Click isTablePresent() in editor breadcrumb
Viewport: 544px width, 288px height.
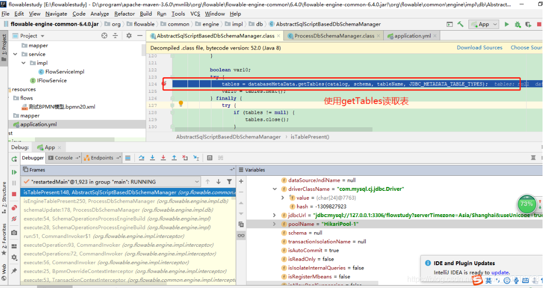click(x=310, y=137)
